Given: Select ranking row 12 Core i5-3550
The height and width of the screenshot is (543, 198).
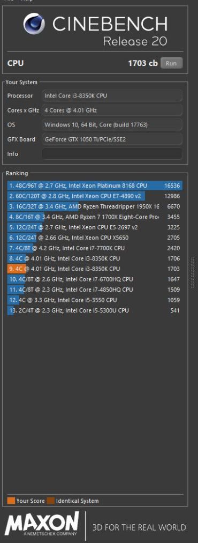Looking at the screenshot, I should click(x=95, y=300).
